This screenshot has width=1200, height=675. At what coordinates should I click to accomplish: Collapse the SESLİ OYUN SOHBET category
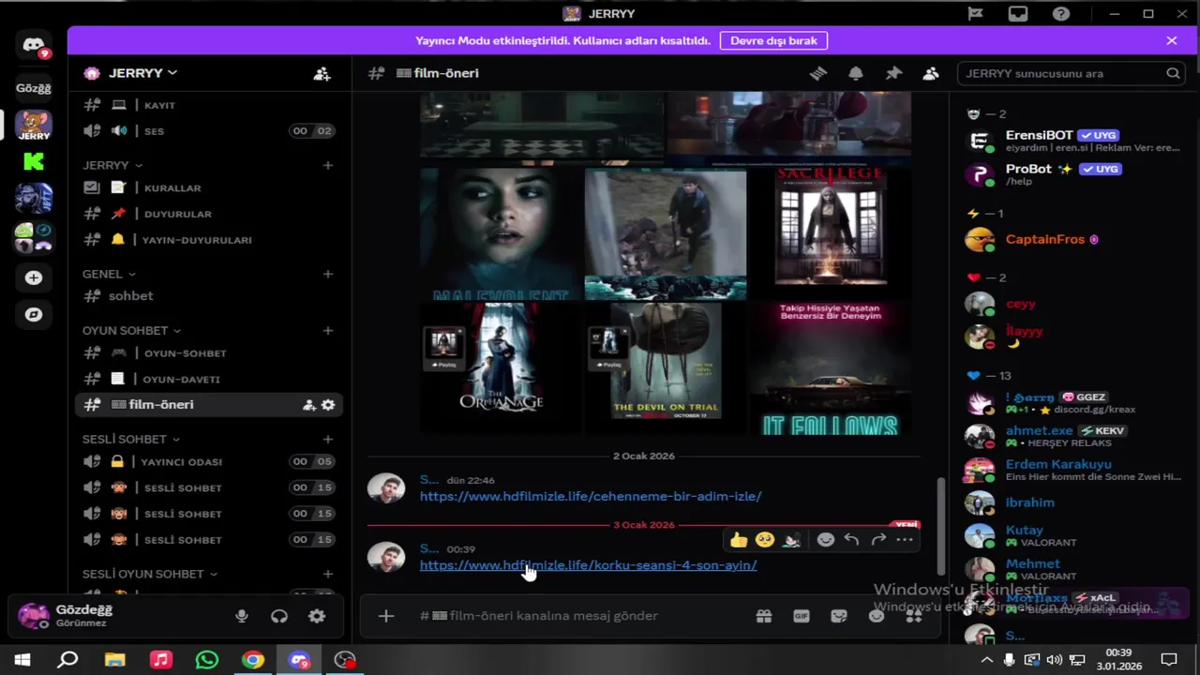click(x=150, y=574)
